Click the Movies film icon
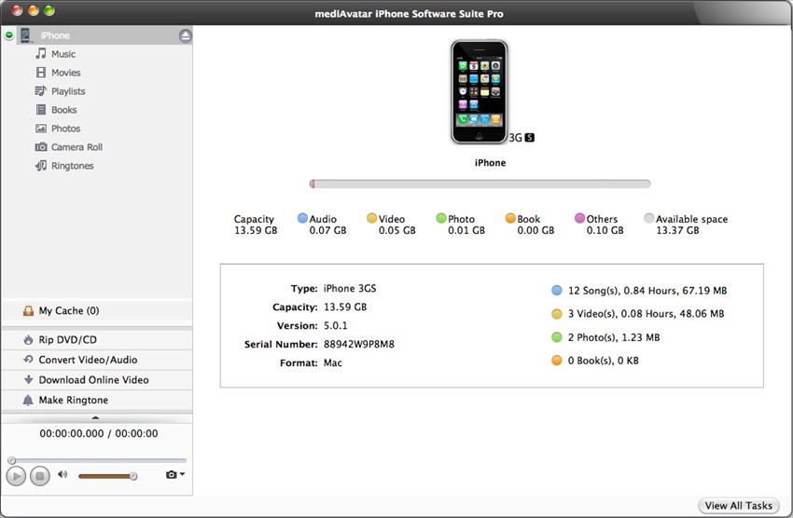 [x=41, y=72]
